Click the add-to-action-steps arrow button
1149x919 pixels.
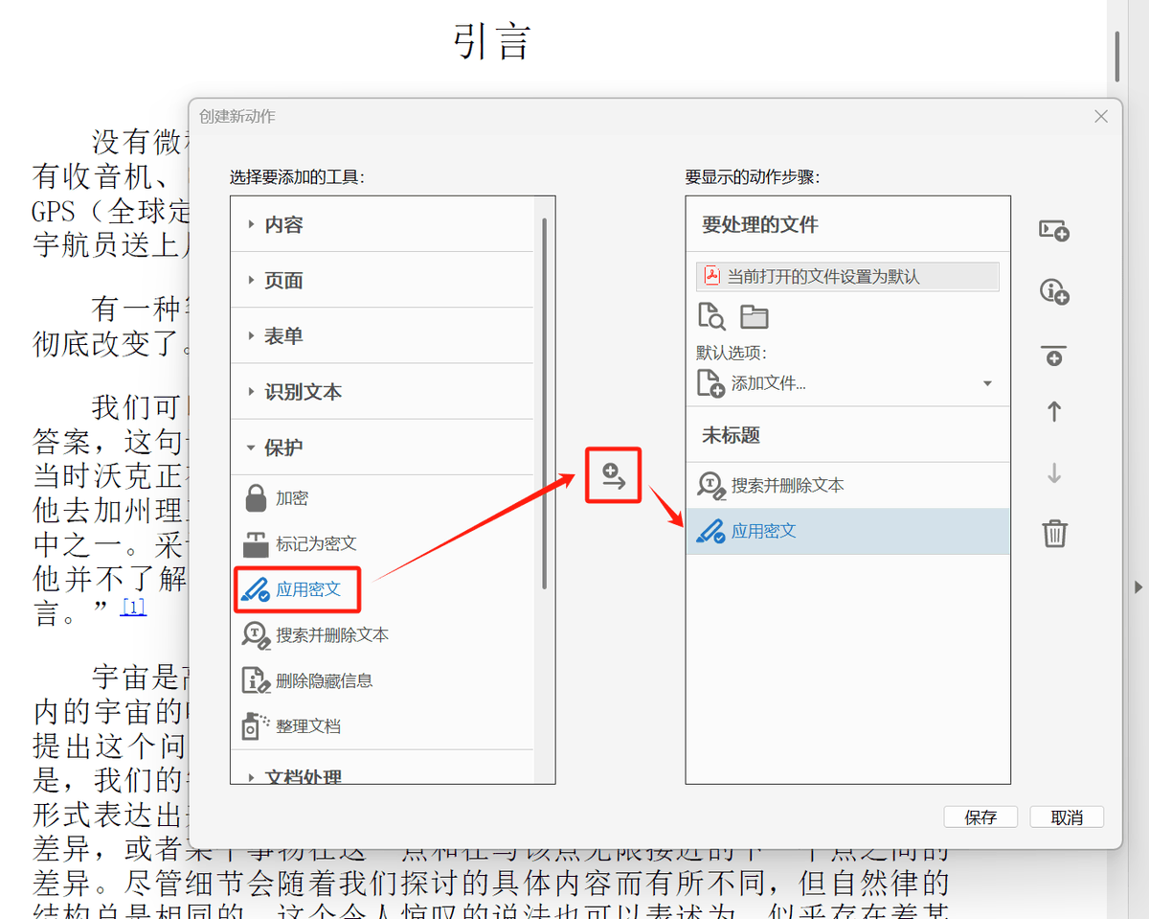(x=614, y=475)
